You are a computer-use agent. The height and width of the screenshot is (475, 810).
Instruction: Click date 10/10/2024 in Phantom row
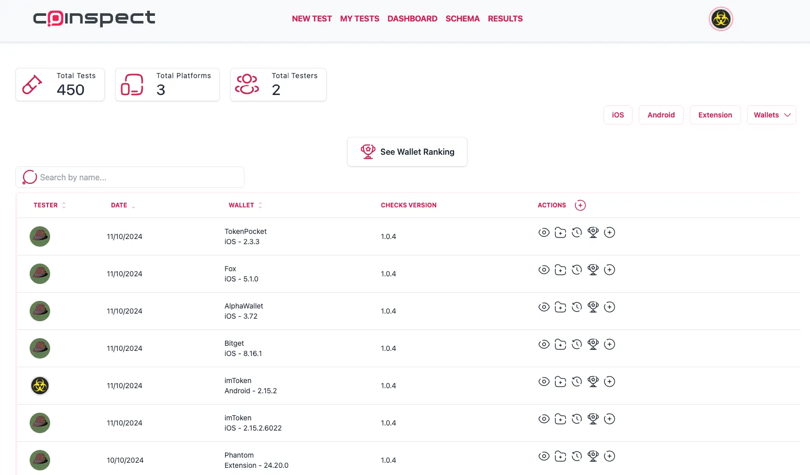pyautogui.click(x=125, y=460)
